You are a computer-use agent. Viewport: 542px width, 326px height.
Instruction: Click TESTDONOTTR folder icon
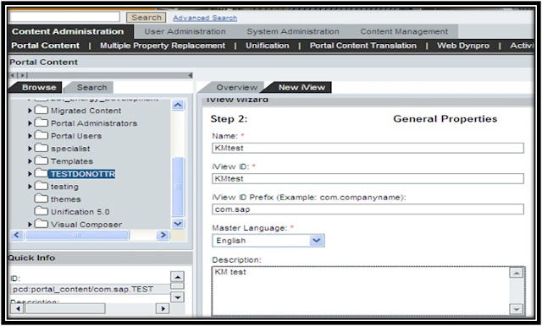(41, 173)
